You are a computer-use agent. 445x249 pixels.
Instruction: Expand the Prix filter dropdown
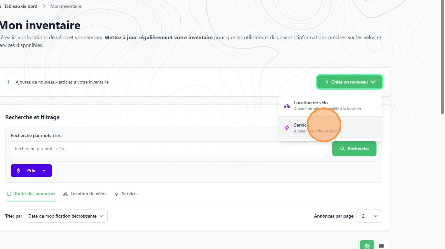pyautogui.click(x=44, y=171)
